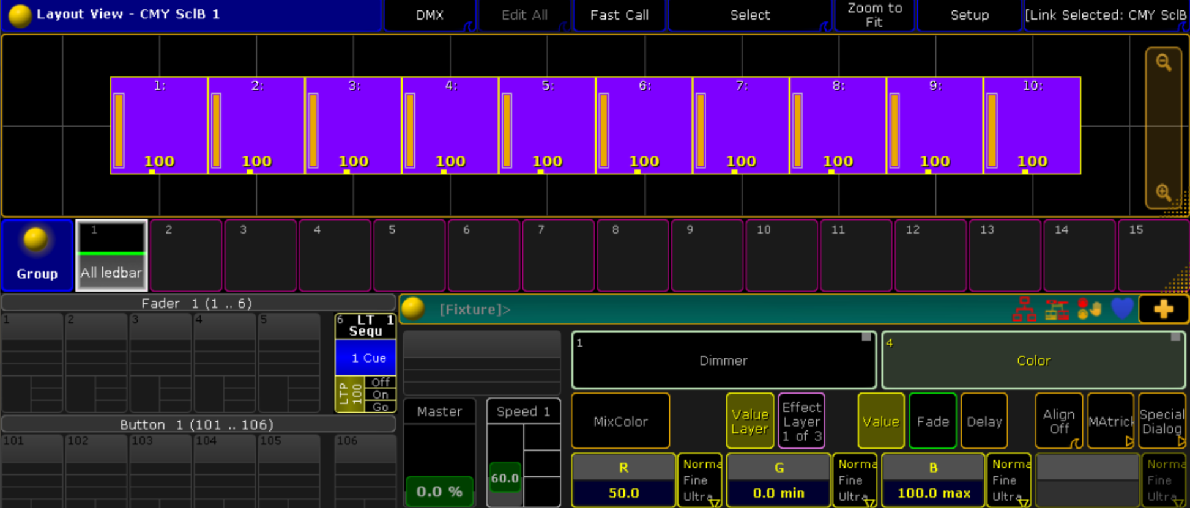
Task: Switch to the Dimmer preset type
Action: pyautogui.click(x=723, y=361)
